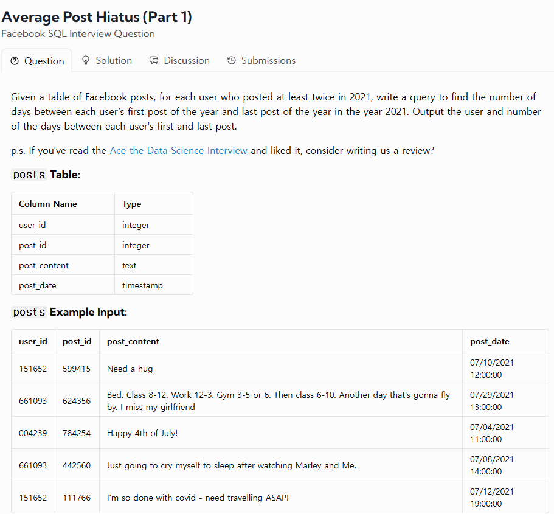Click the post_id 111766 cell
The image size is (554, 514).
pyautogui.click(x=77, y=497)
